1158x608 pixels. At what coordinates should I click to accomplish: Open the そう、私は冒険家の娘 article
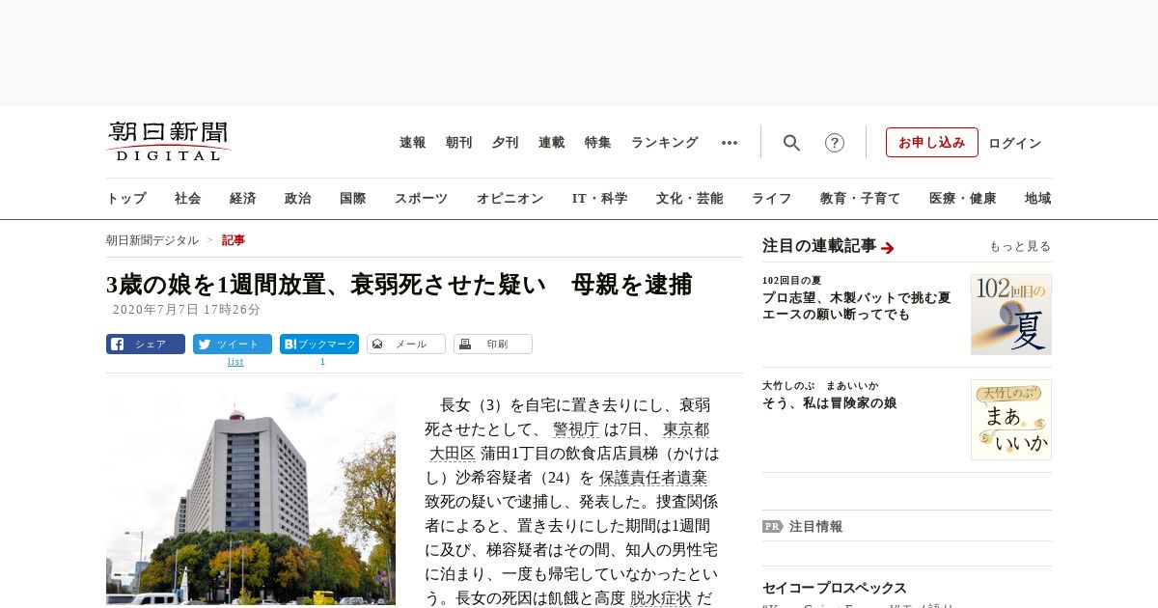pyautogui.click(x=830, y=403)
